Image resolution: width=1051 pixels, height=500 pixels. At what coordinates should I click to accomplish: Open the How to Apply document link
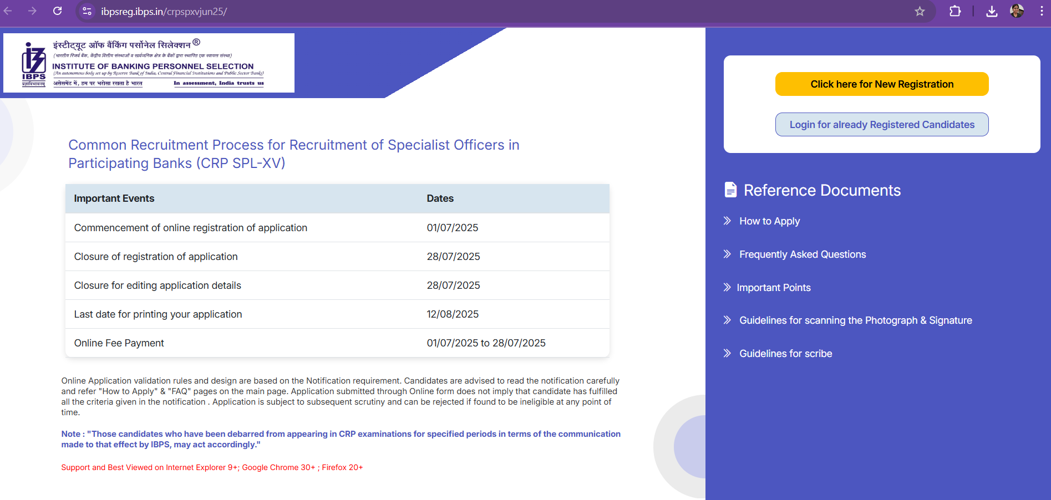tap(769, 221)
